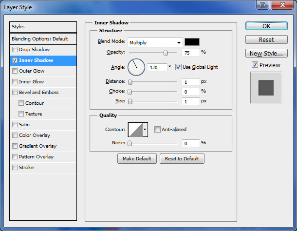Click Reset to Default button
The image size is (297, 231).
(x=182, y=159)
